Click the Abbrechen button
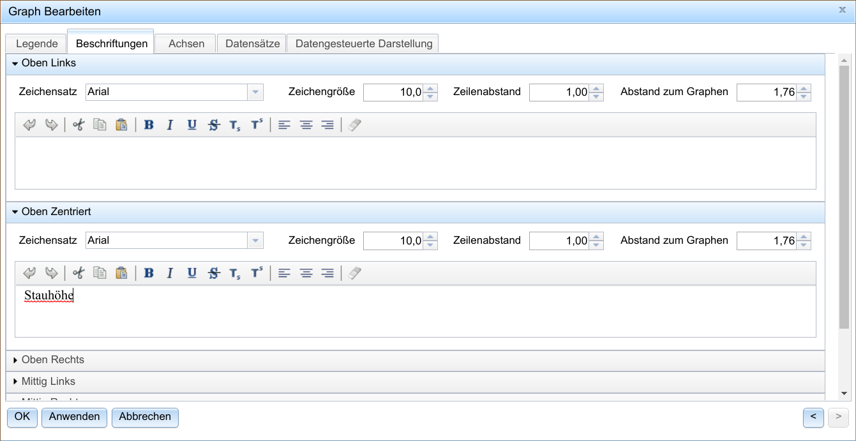Image resolution: width=856 pixels, height=441 pixels. click(145, 417)
